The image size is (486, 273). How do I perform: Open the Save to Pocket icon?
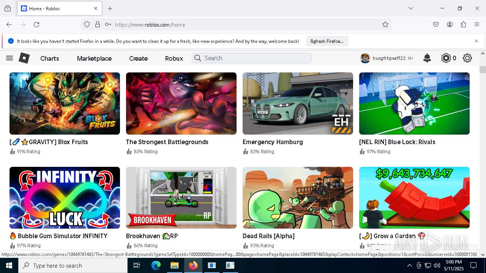pos(436,24)
